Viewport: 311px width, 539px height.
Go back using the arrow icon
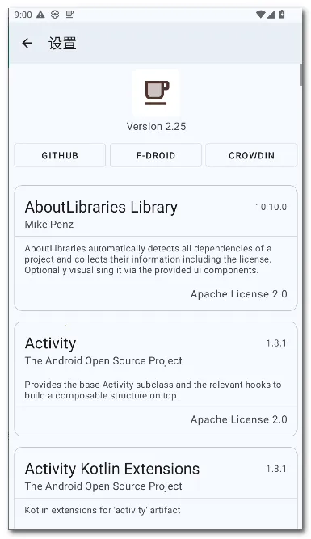click(27, 43)
